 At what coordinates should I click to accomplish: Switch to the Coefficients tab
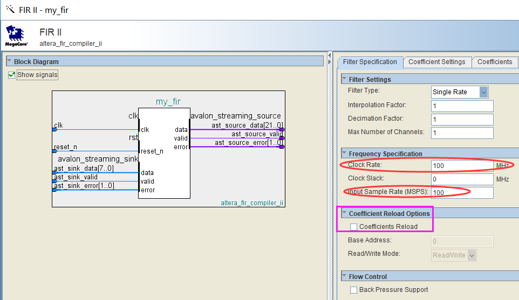495,62
